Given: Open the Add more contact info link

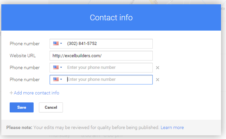Looking at the screenshot, I should coord(37,93).
